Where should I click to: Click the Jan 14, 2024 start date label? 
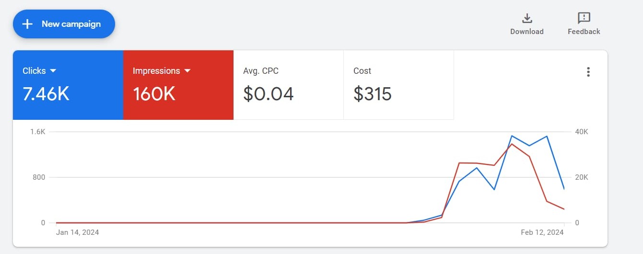pyautogui.click(x=78, y=232)
